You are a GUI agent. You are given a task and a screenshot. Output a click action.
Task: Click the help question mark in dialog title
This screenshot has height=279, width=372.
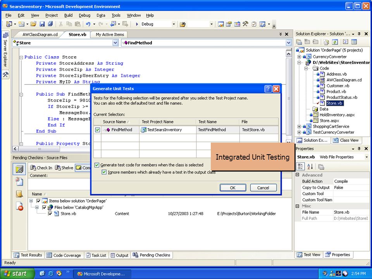(268, 89)
